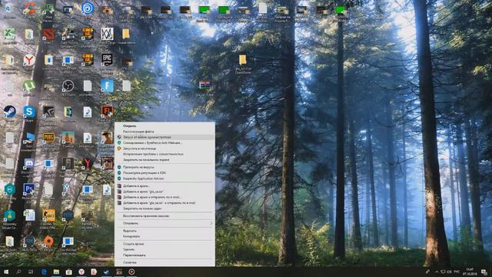Choose Удалить in the context menu
This screenshot has height=277, width=492.
tap(165, 249)
